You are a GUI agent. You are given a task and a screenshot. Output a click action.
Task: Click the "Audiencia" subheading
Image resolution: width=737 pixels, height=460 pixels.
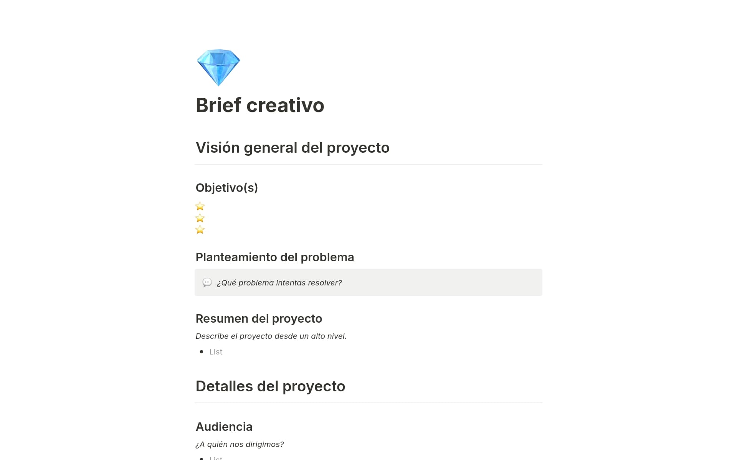[224, 427]
